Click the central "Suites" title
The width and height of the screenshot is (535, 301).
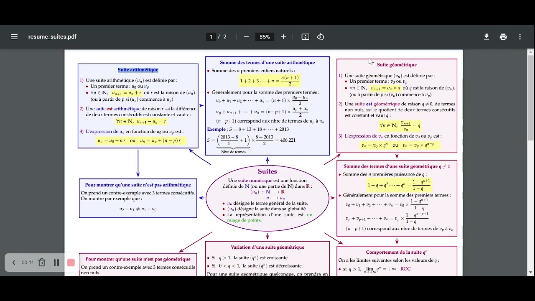tap(267, 171)
